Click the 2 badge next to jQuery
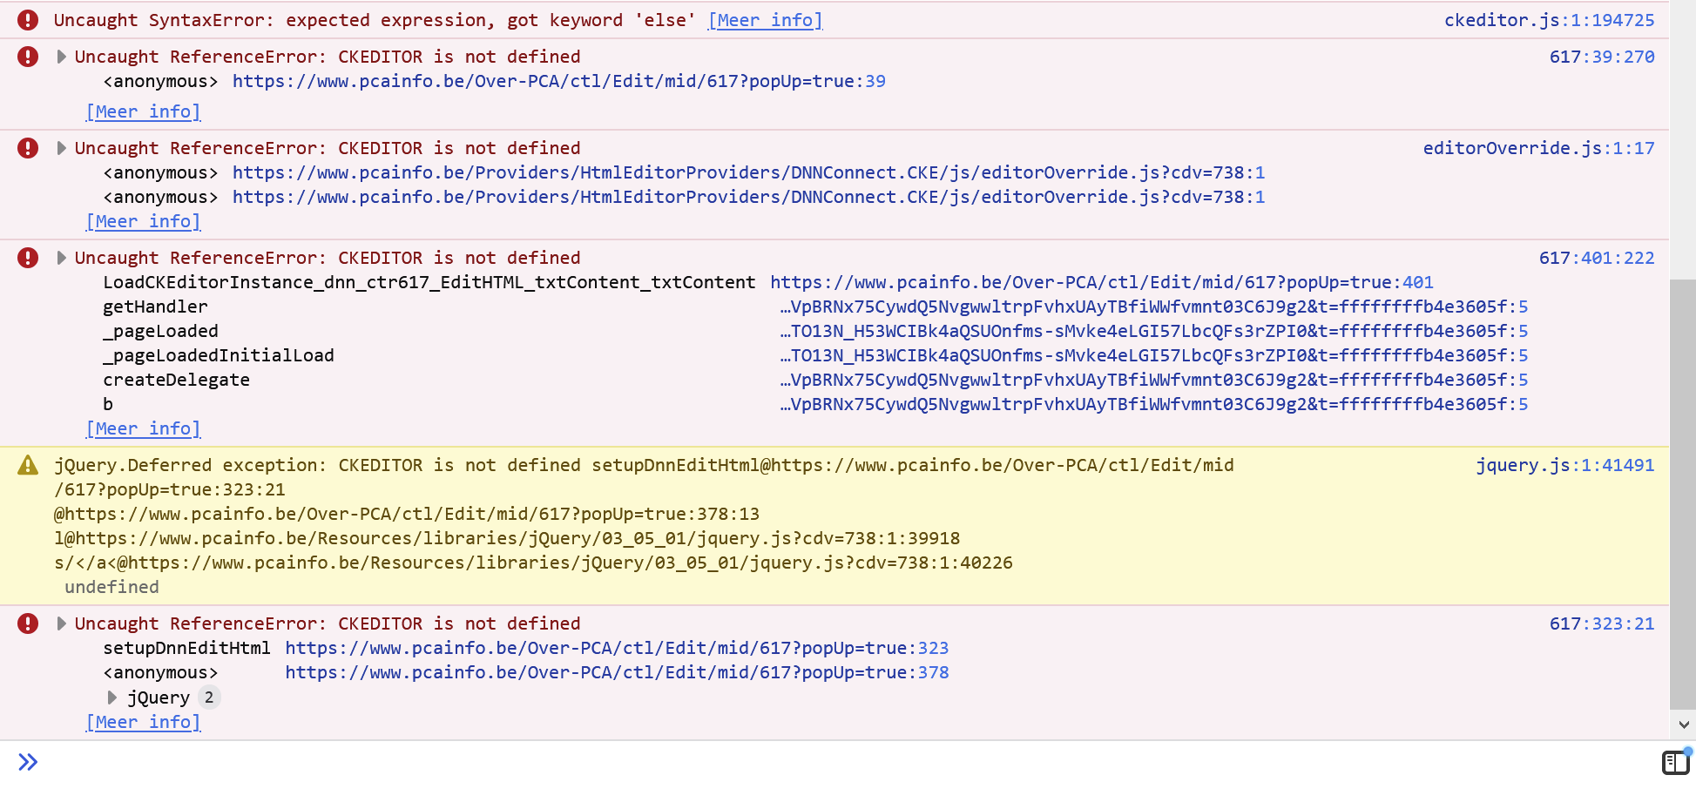1696x802 pixels. (208, 697)
